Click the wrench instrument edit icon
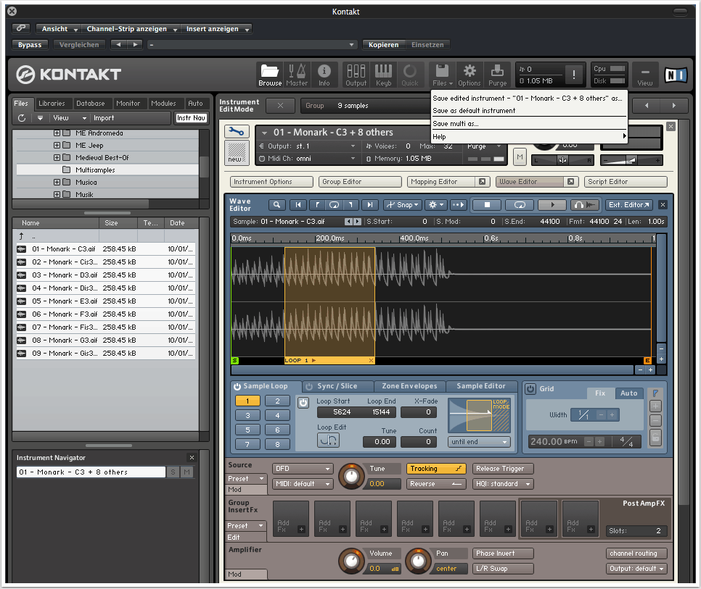The width and height of the screenshot is (701, 589). coord(237,131)
